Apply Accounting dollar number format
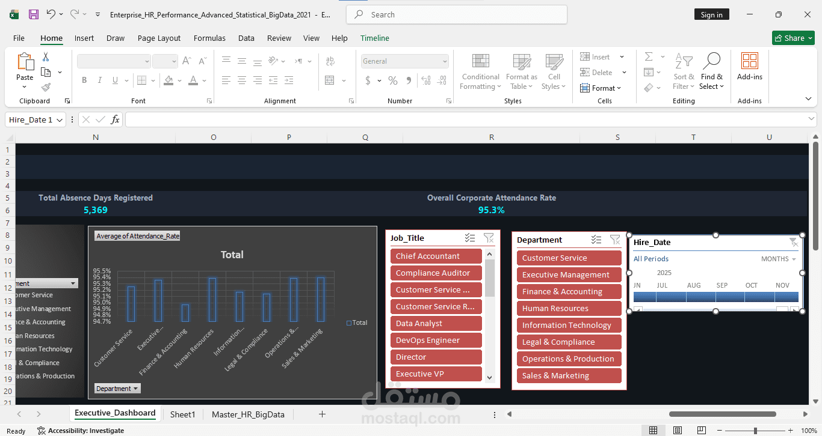The image size is (822, 436). click(x=368, y=80)
